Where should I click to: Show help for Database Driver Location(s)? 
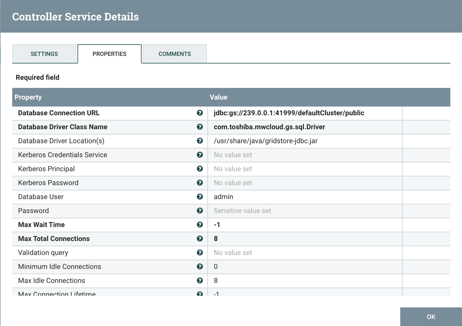pyautogui.click(x=200, y=141)
